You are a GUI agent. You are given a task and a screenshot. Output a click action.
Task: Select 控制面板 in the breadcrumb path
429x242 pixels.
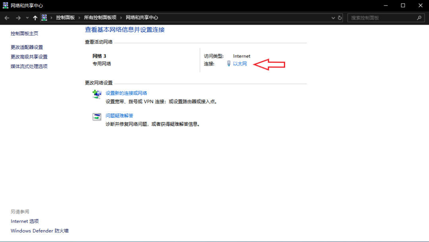pos(66,17)
